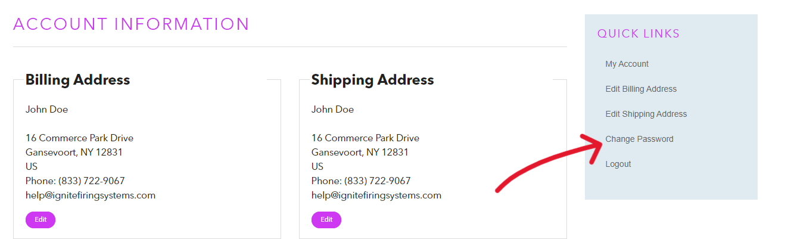Select the John Doe name in Billing Address
This screenshot has height=239, width=791.
point(46,110)
